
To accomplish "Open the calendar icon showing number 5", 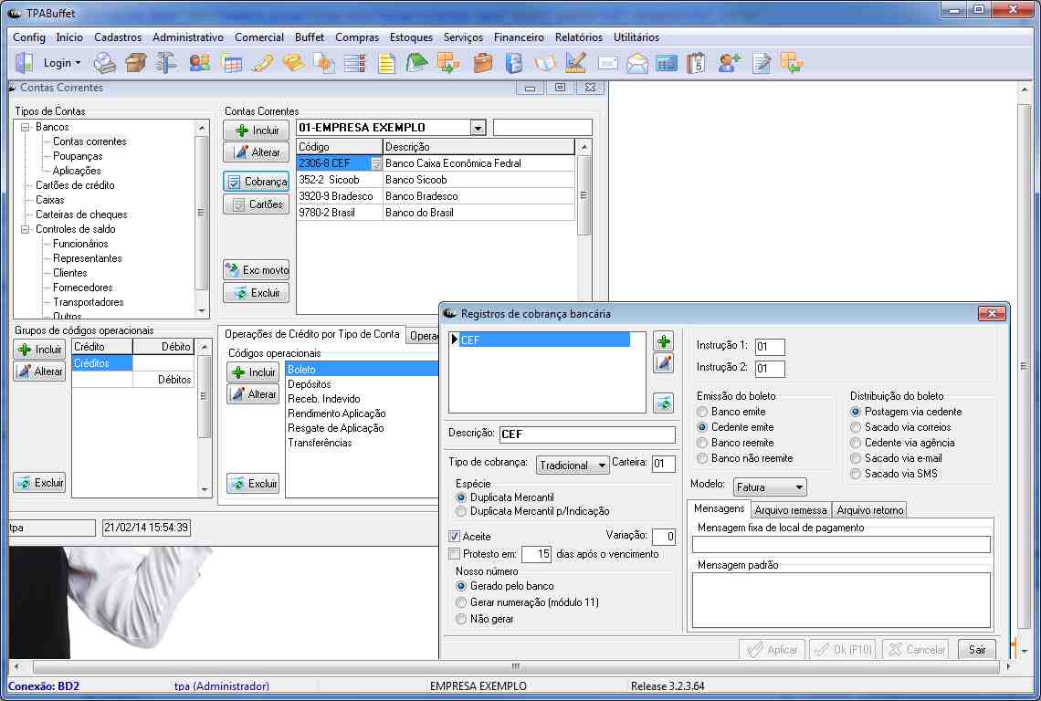I will click(x=697, y=63).
